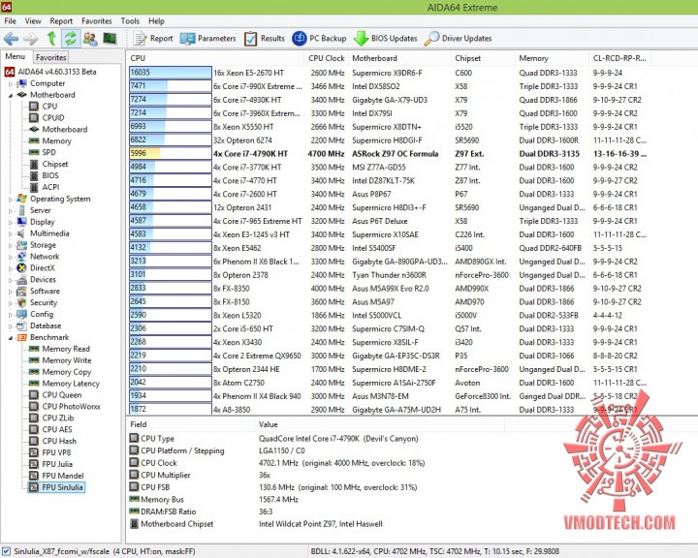The width and height of the screenshot is (698, 558).
Task: Select CPUID in the tree
Action: pyautogui.click(x=53, y=118)
